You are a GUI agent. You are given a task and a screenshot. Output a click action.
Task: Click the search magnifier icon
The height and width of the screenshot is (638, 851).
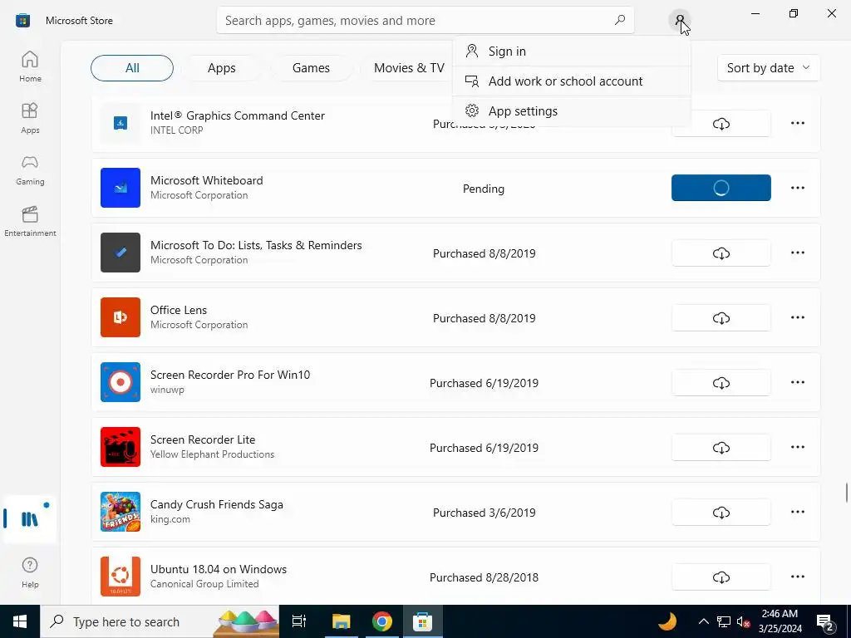point(619,21)
